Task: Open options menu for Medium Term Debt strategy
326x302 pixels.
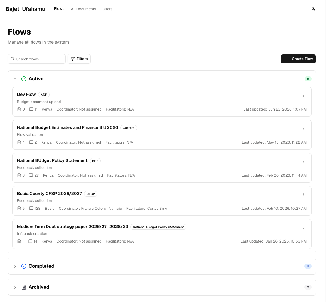Action: pos(303,227)
